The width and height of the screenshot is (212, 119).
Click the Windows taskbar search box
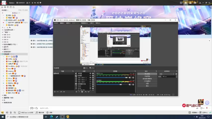pyautogui.click(x=24, y=117)
